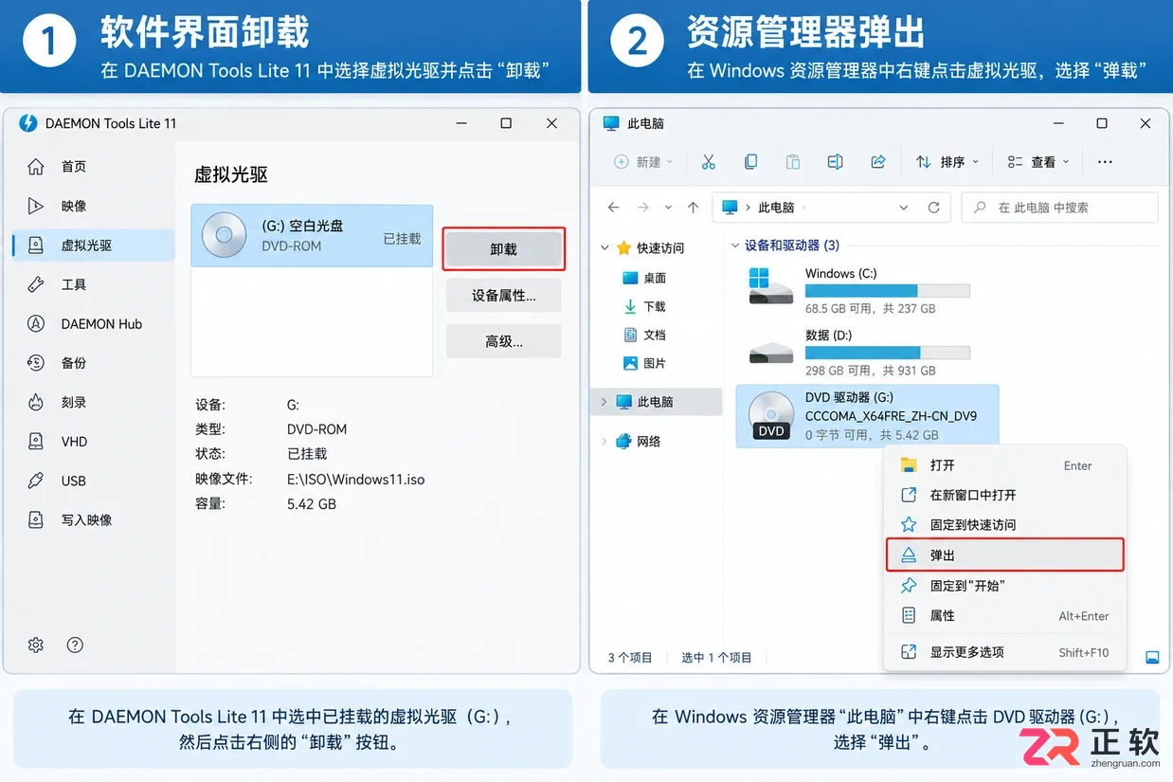Click the 在此电脑中搜索 search box
The width and height of the screenshot is (1173, 782).
(x=1059, y=208)
